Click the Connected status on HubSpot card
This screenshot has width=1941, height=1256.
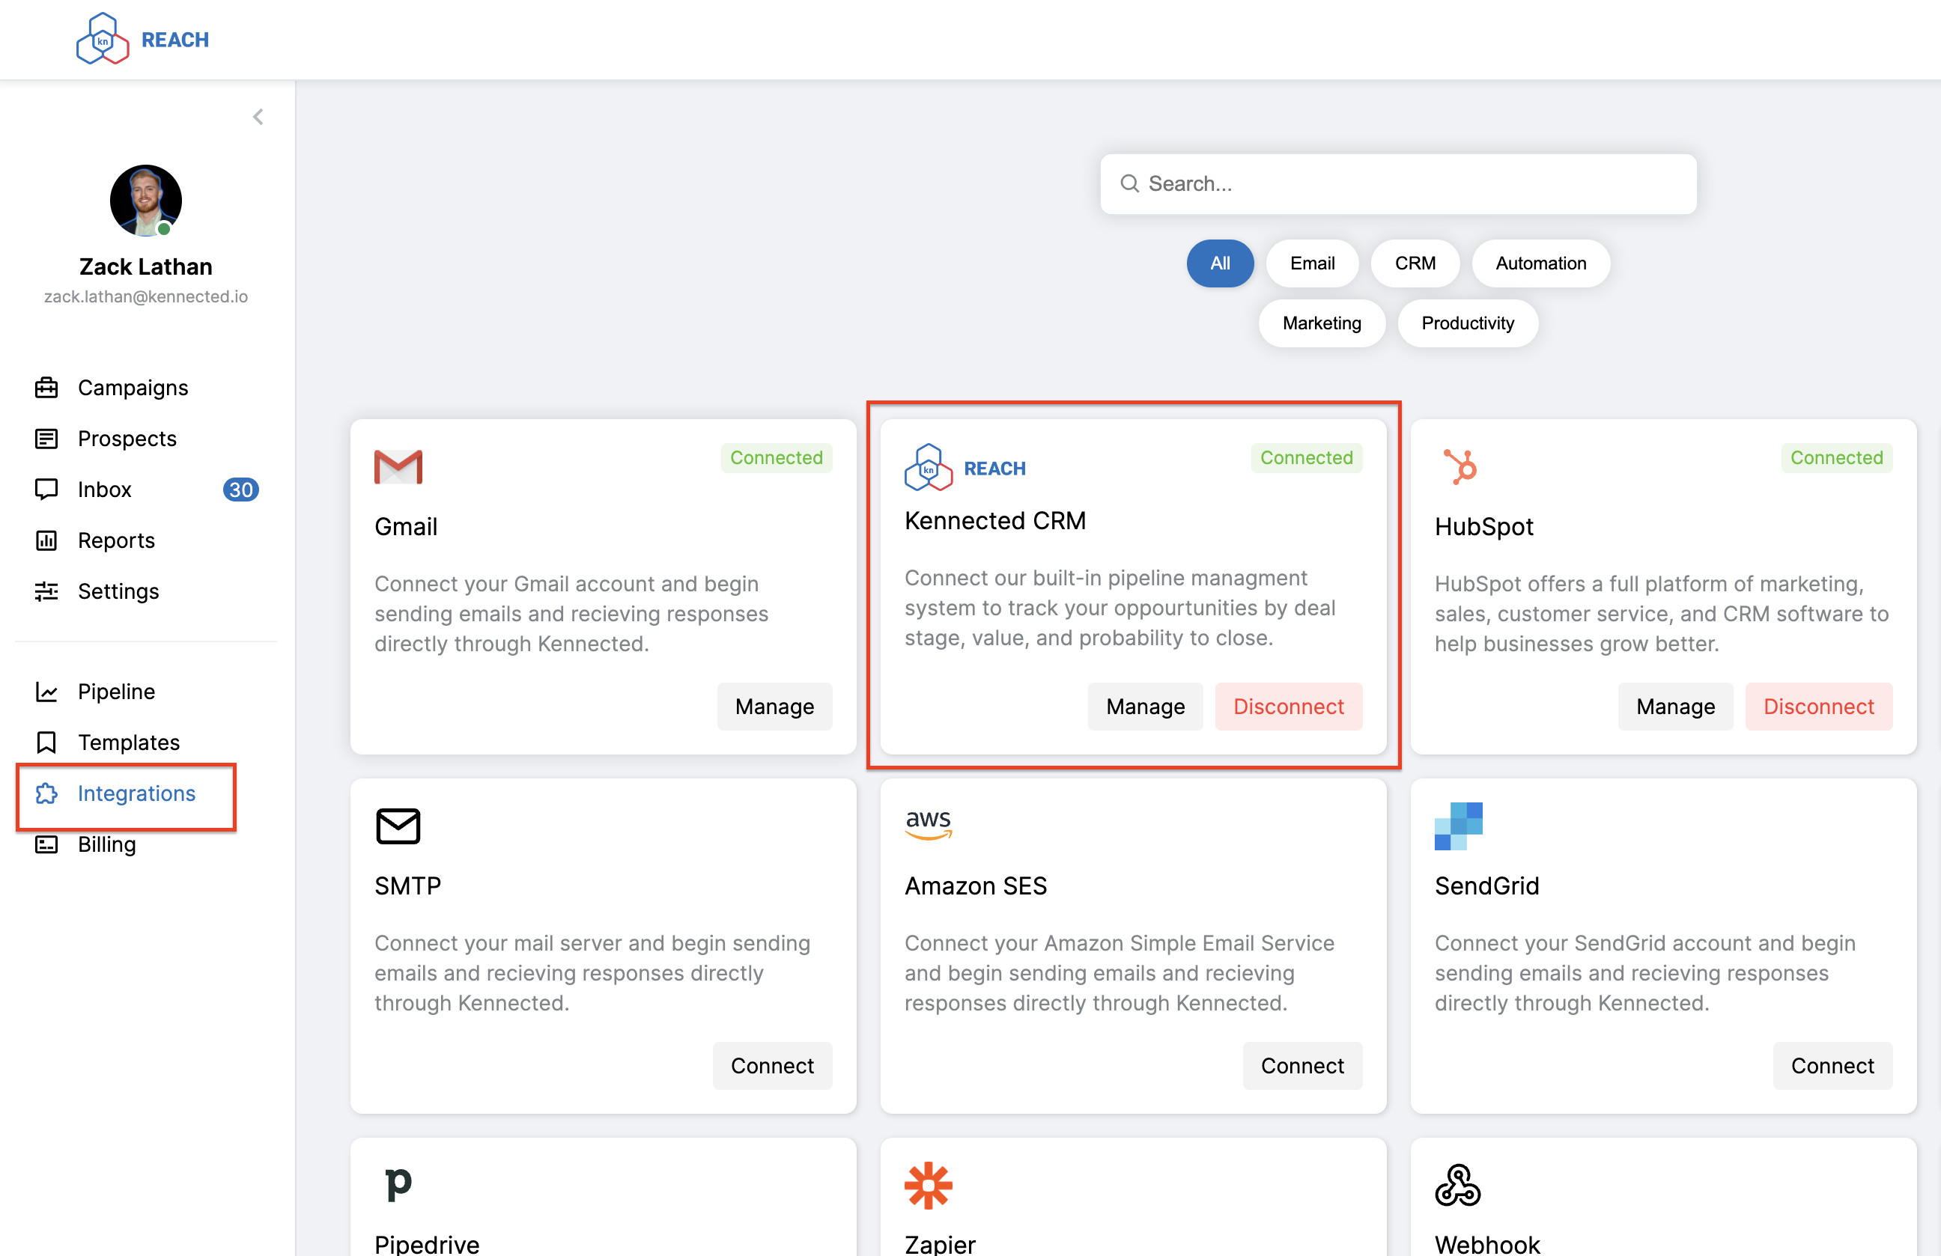click(x=1836, y=458)
